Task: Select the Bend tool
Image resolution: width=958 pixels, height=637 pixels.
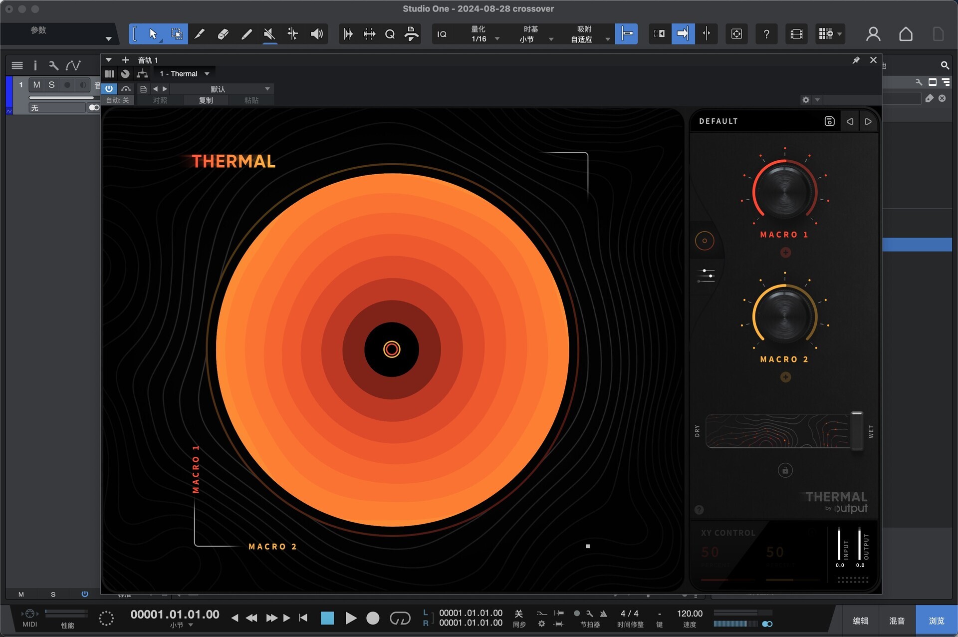Action: [293, 34]
